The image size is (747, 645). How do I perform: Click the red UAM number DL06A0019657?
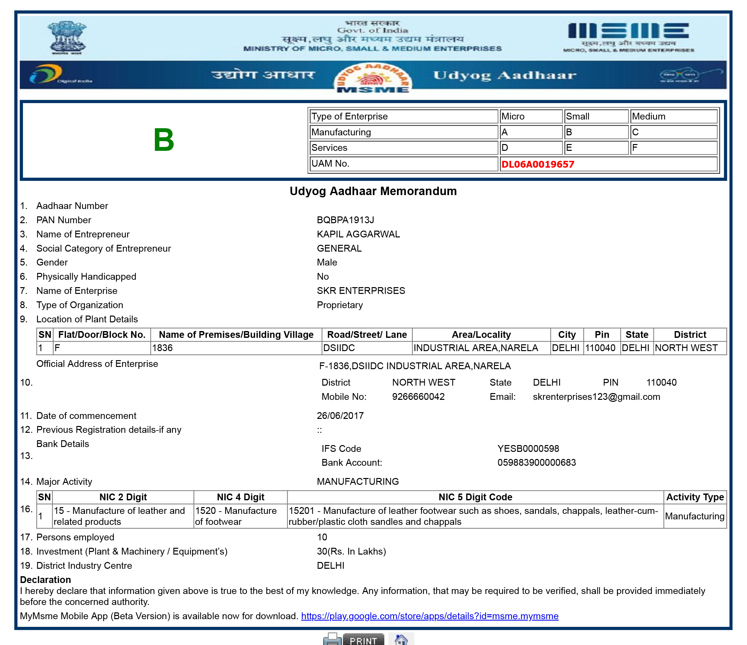pyautogui.click(x=538, y=164)
